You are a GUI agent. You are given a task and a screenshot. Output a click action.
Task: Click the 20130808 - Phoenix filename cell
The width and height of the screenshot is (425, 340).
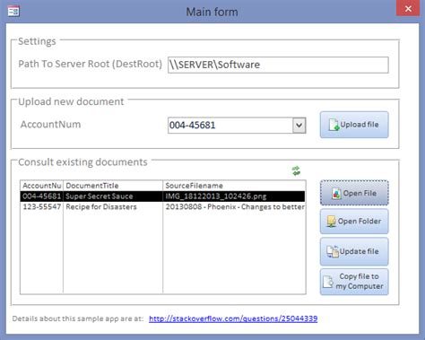[234, 207]
